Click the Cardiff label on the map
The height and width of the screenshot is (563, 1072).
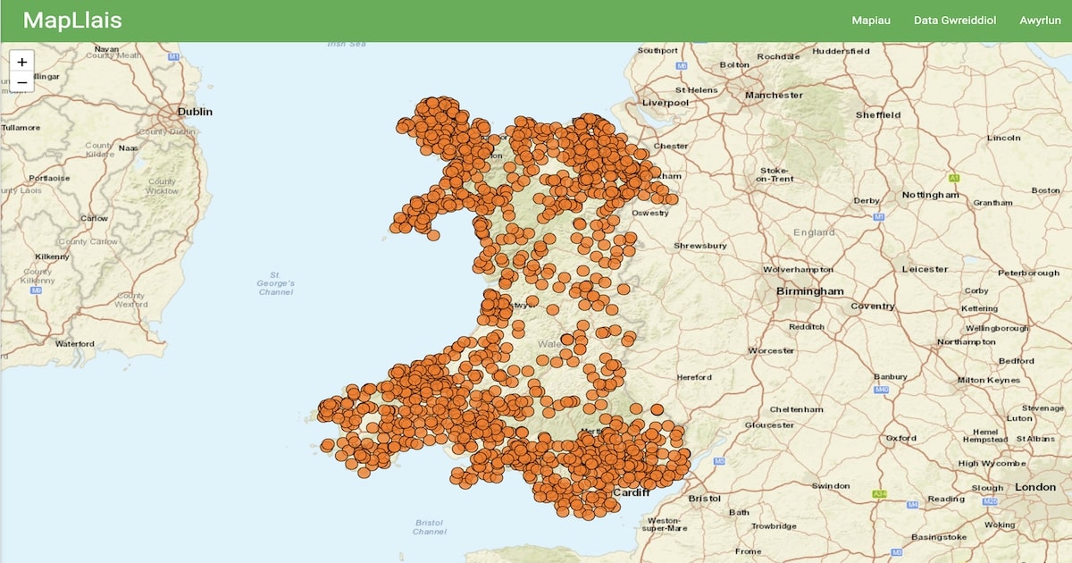(631, 492)
